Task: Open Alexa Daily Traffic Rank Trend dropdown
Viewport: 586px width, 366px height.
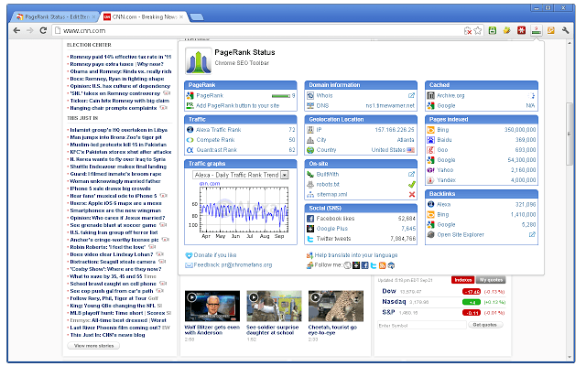Action: [x=240, y=175]
